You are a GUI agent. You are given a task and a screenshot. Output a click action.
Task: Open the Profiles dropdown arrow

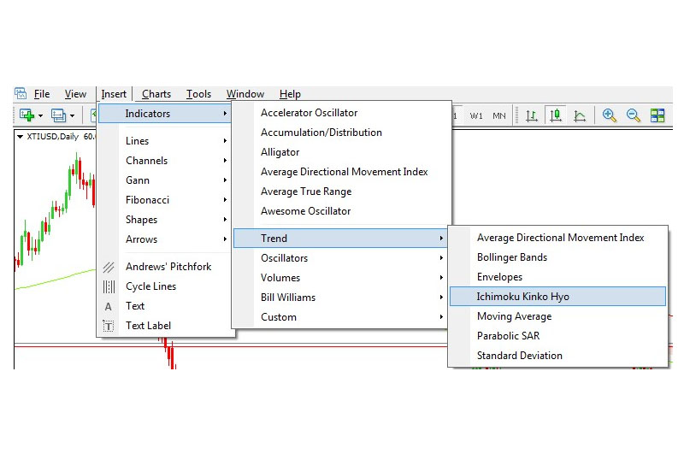(x=73, y=116)
